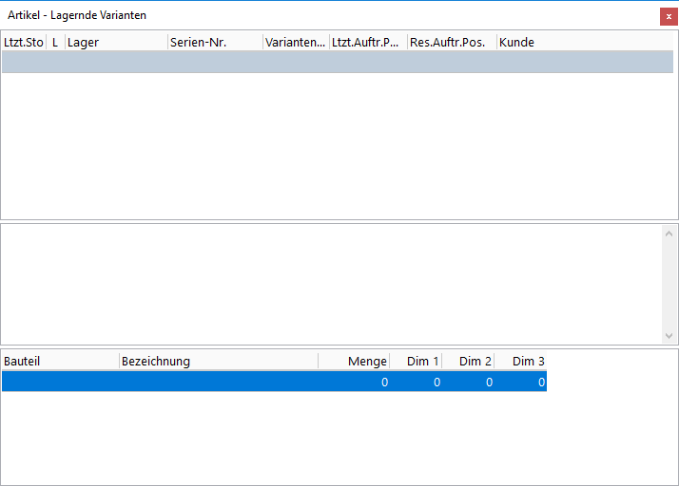Sort by the Bezeichnung column header

(x=218, y=362)
